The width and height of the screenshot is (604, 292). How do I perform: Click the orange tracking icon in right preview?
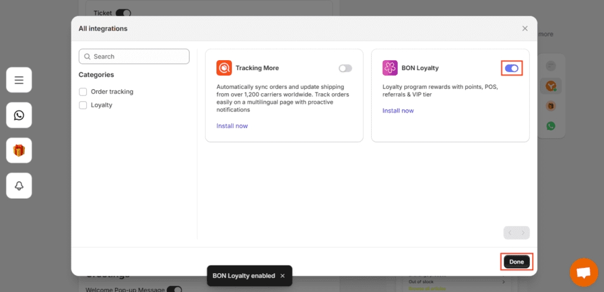[550, 86]
